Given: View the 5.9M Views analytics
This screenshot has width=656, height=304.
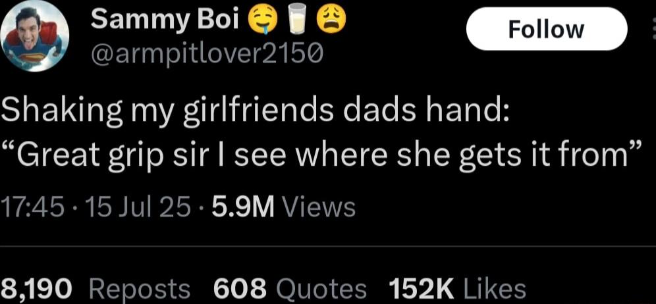Looking at the screenshot, I should [283, 207].
